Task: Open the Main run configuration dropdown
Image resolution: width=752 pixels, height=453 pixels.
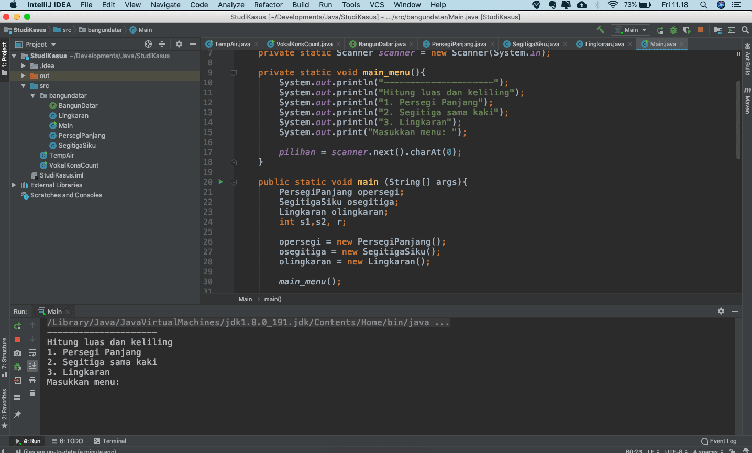Action: [x=632, y=30]
